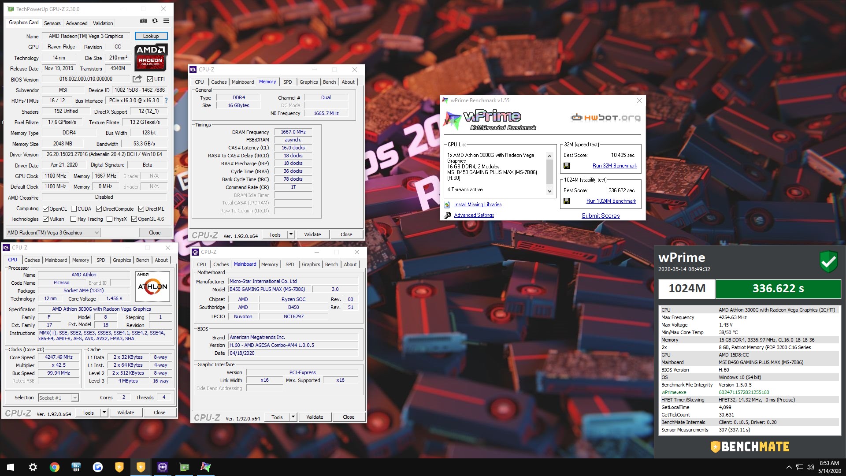Click the BIOS version export share icon
The width and height of the screenshot is (846, 476).
[x=137, y=79]
